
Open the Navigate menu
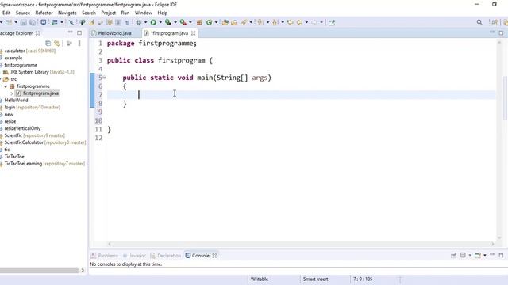point(67,13)
